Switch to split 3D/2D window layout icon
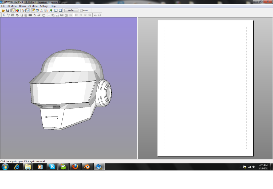273x189 pixels. point(56,10)
